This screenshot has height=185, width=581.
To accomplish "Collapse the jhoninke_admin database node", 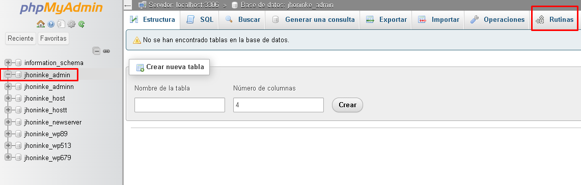I will [x=8, y=75].
